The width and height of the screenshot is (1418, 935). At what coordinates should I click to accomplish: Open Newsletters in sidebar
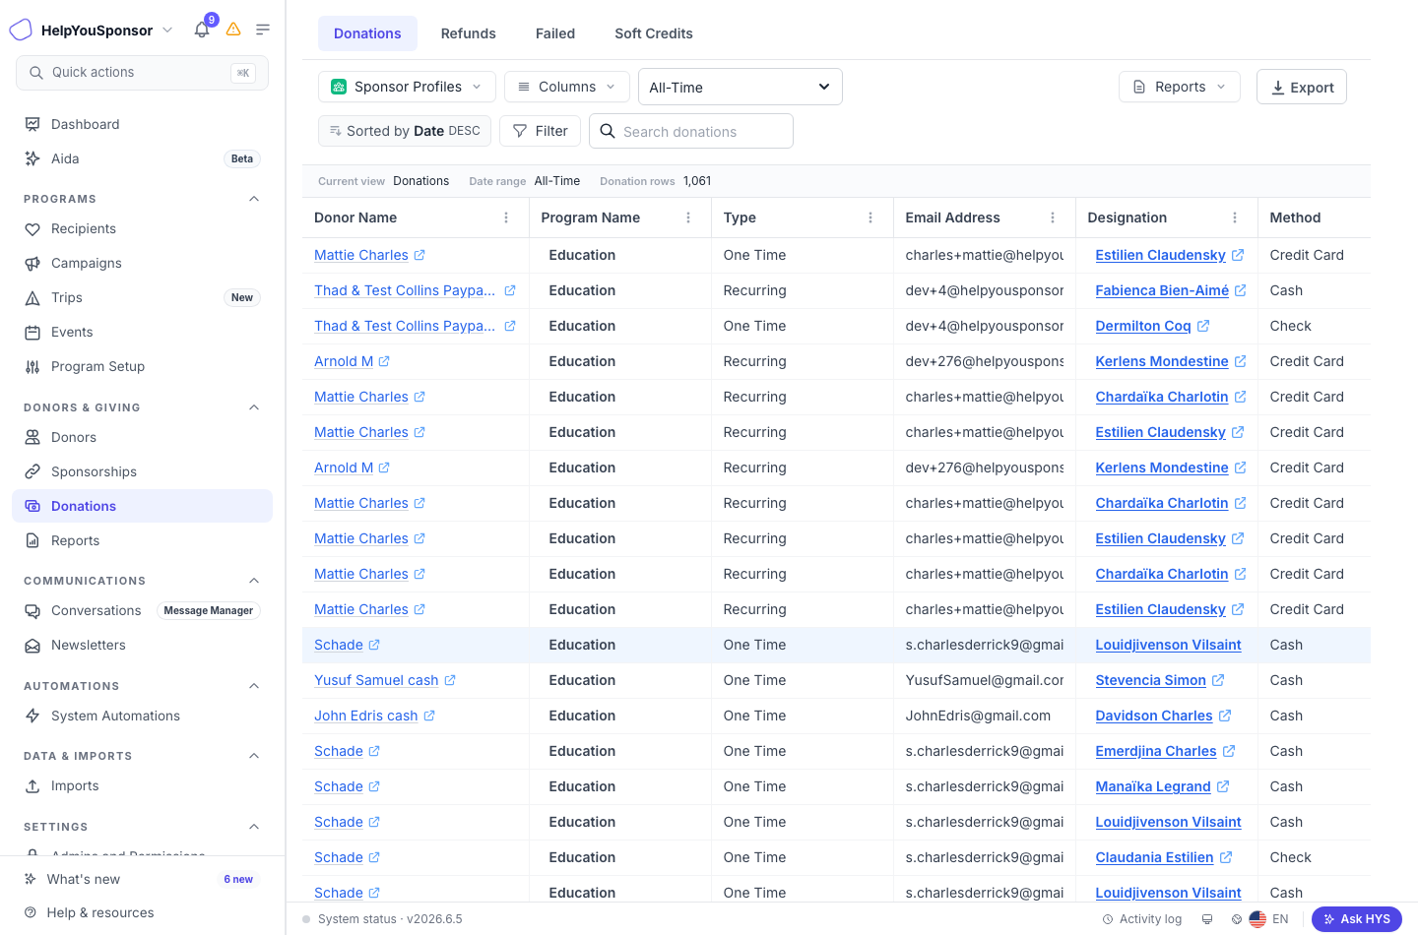[x=142, y=645]
